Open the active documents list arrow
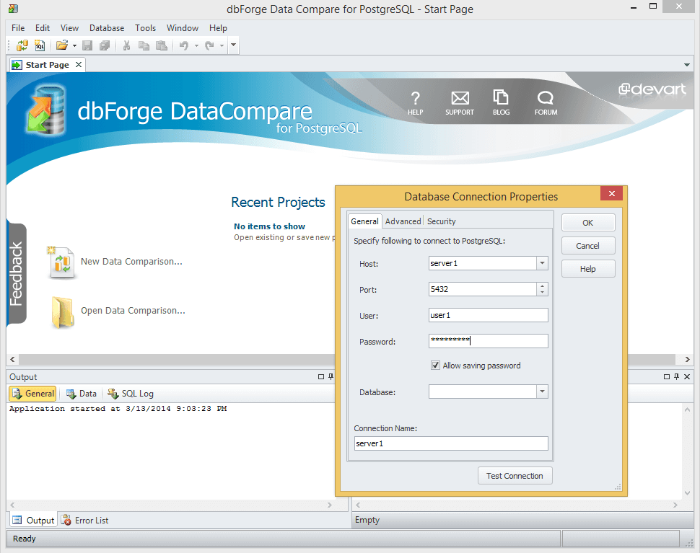This screenshot has width=700, height=553. [x=686, y=65]
